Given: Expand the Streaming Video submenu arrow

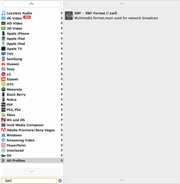Looking at the screenshot, I should click(62, 140).
